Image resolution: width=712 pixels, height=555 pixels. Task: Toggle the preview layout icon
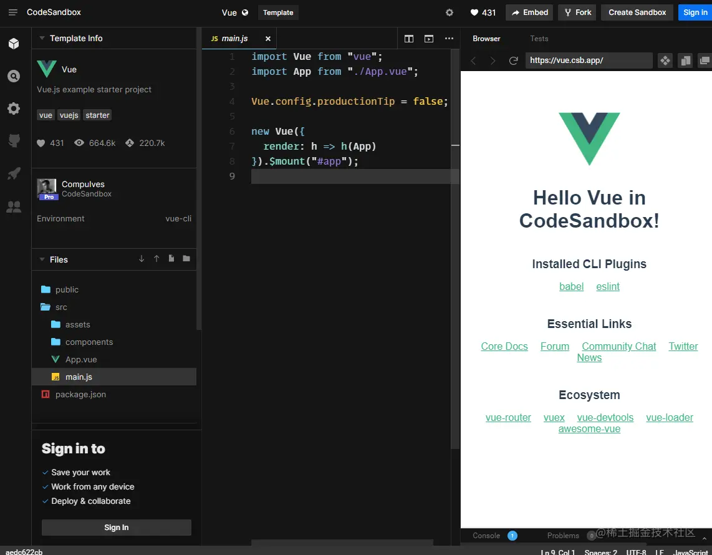click(429, 39)
